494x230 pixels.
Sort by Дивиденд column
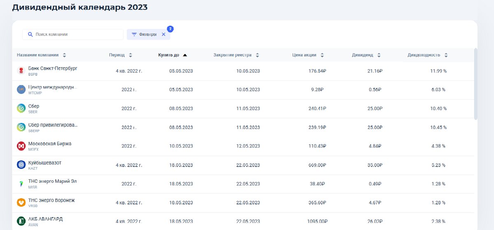(x=366, y=55)
